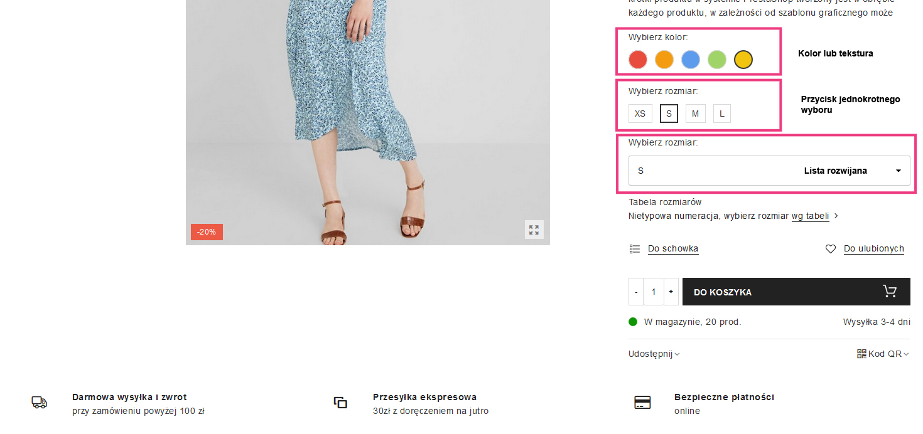Expand the Udostępnij share menu
Screen dimensions: 923x434
pyautogui.click(x=654, y=354)
